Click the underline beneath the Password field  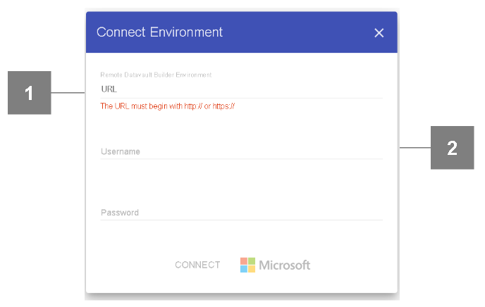click(241, 220)
